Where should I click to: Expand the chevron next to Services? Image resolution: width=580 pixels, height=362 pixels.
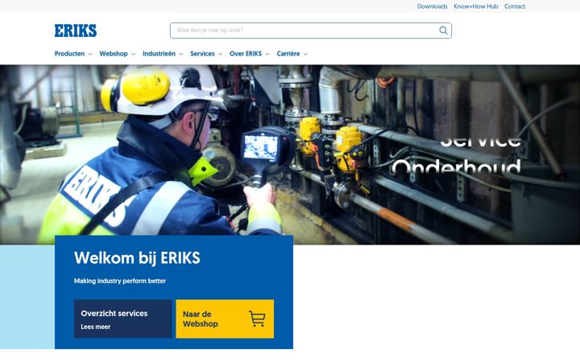click(x=220, y=55)
